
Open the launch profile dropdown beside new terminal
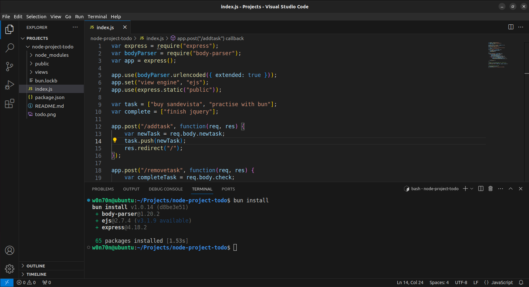click(x=472, y=189)
